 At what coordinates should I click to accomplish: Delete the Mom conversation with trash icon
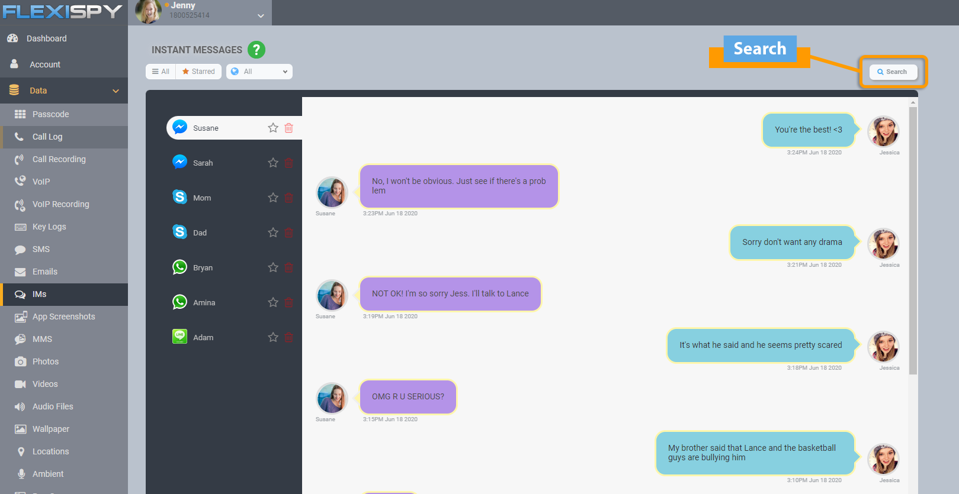pos(289,198)
